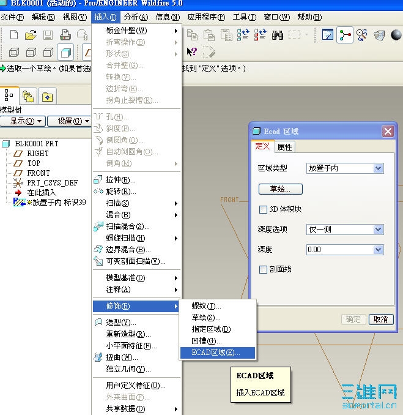Click the Find binoculars icon

[278, 35]
